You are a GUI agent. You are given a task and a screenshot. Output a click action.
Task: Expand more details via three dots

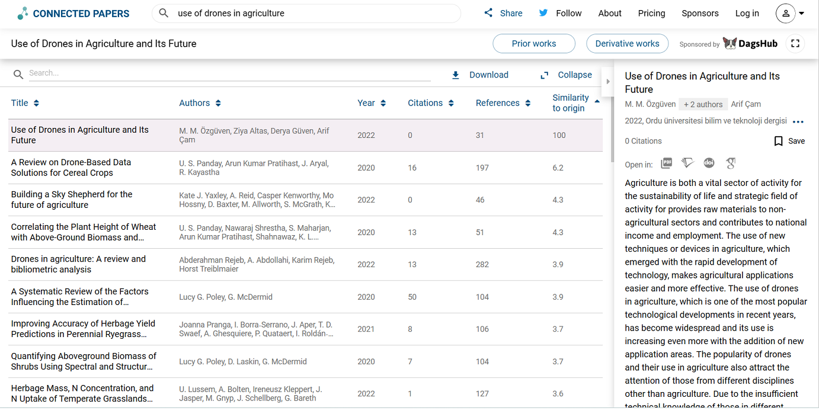(x=798, y=122)
